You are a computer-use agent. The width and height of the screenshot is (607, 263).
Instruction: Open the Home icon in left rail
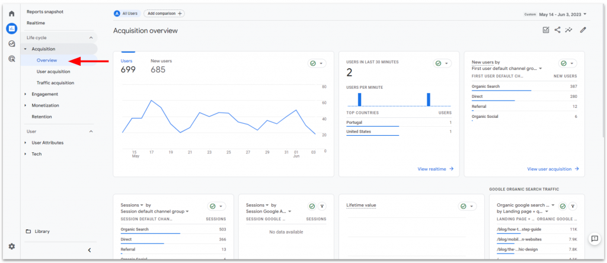(11, 14)
